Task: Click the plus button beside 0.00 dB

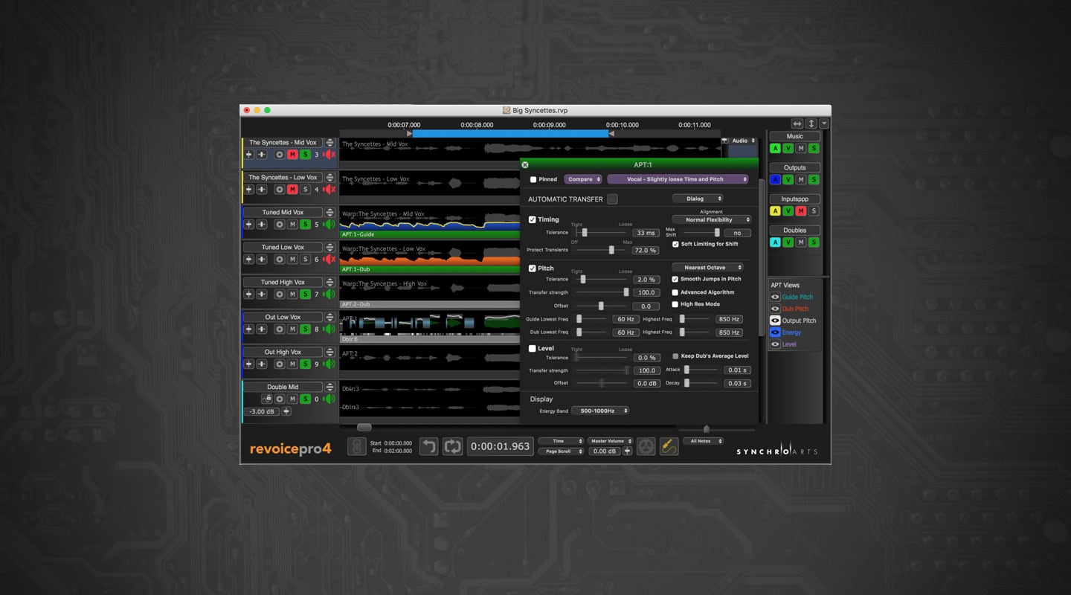Action: coord(627,451)
